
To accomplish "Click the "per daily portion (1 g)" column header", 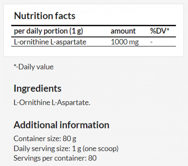I will [x=48, y=31].
